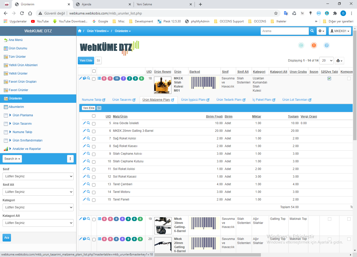
Task: Open Tüm Ürünler in sidebar
Action: (x=17, y=57)
